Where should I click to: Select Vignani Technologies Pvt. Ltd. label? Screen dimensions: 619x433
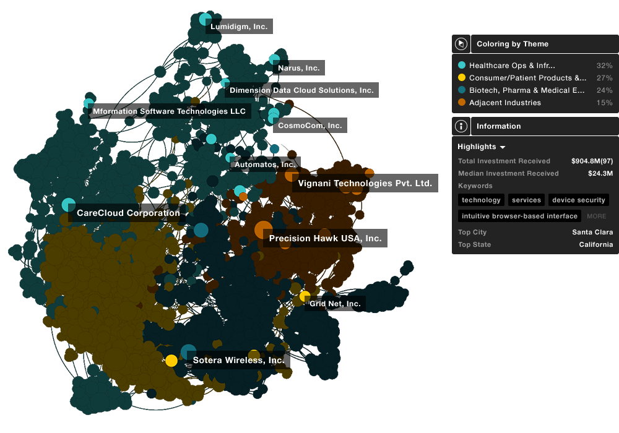(365, 183)
